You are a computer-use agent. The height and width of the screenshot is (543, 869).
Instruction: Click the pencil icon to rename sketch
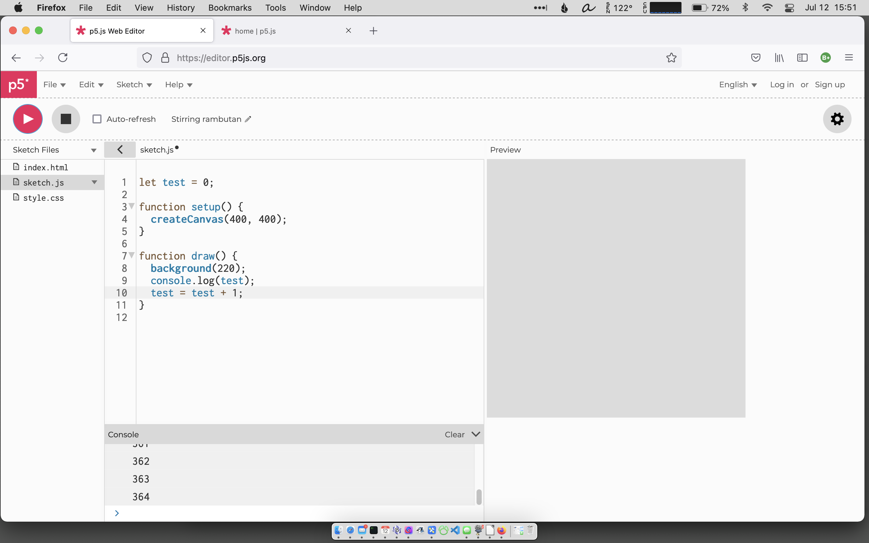point(248,119)
